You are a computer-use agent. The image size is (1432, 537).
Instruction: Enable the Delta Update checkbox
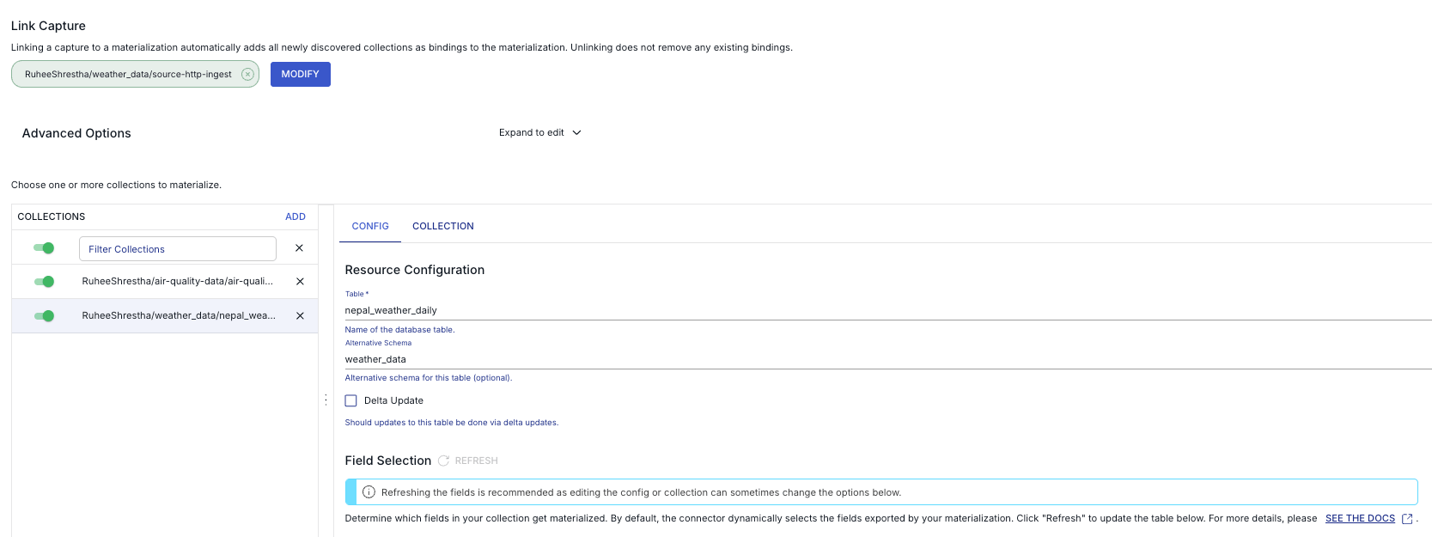pyautogui.click(x=350, y=400)
